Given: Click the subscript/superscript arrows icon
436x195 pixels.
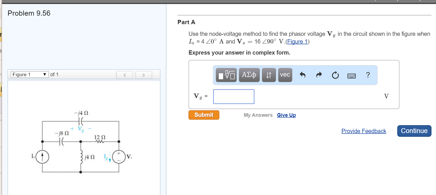Looking at the screenshot, I should [269, 75].
